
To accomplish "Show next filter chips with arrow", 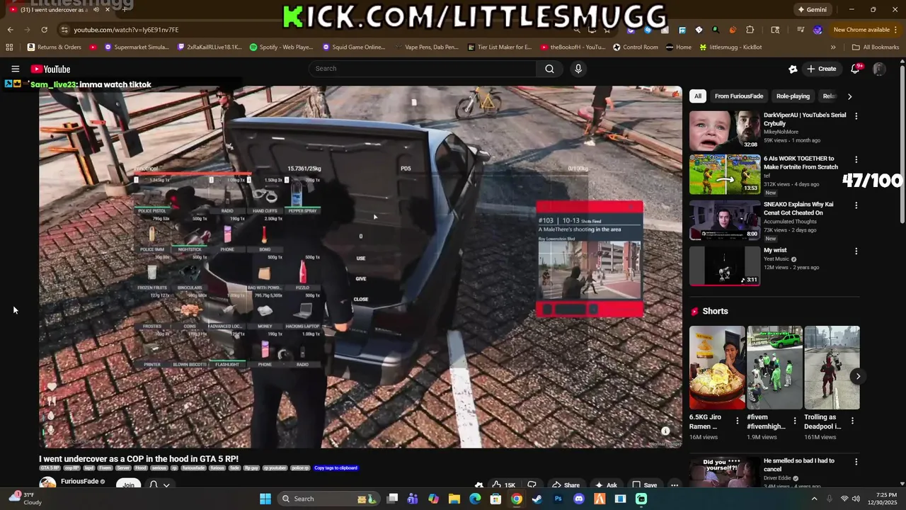I will (x=849, y=96).
